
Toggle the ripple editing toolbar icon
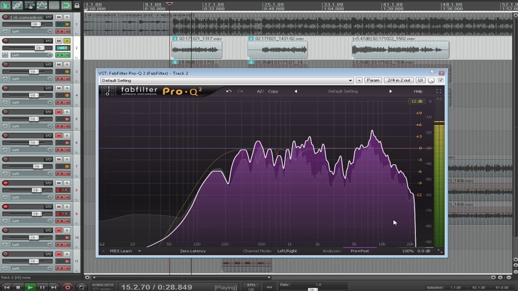(29, 5)
